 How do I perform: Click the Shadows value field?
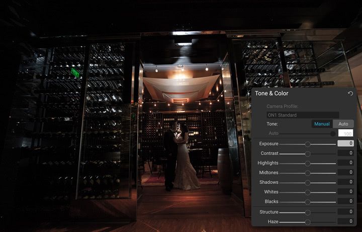point(345,182)
